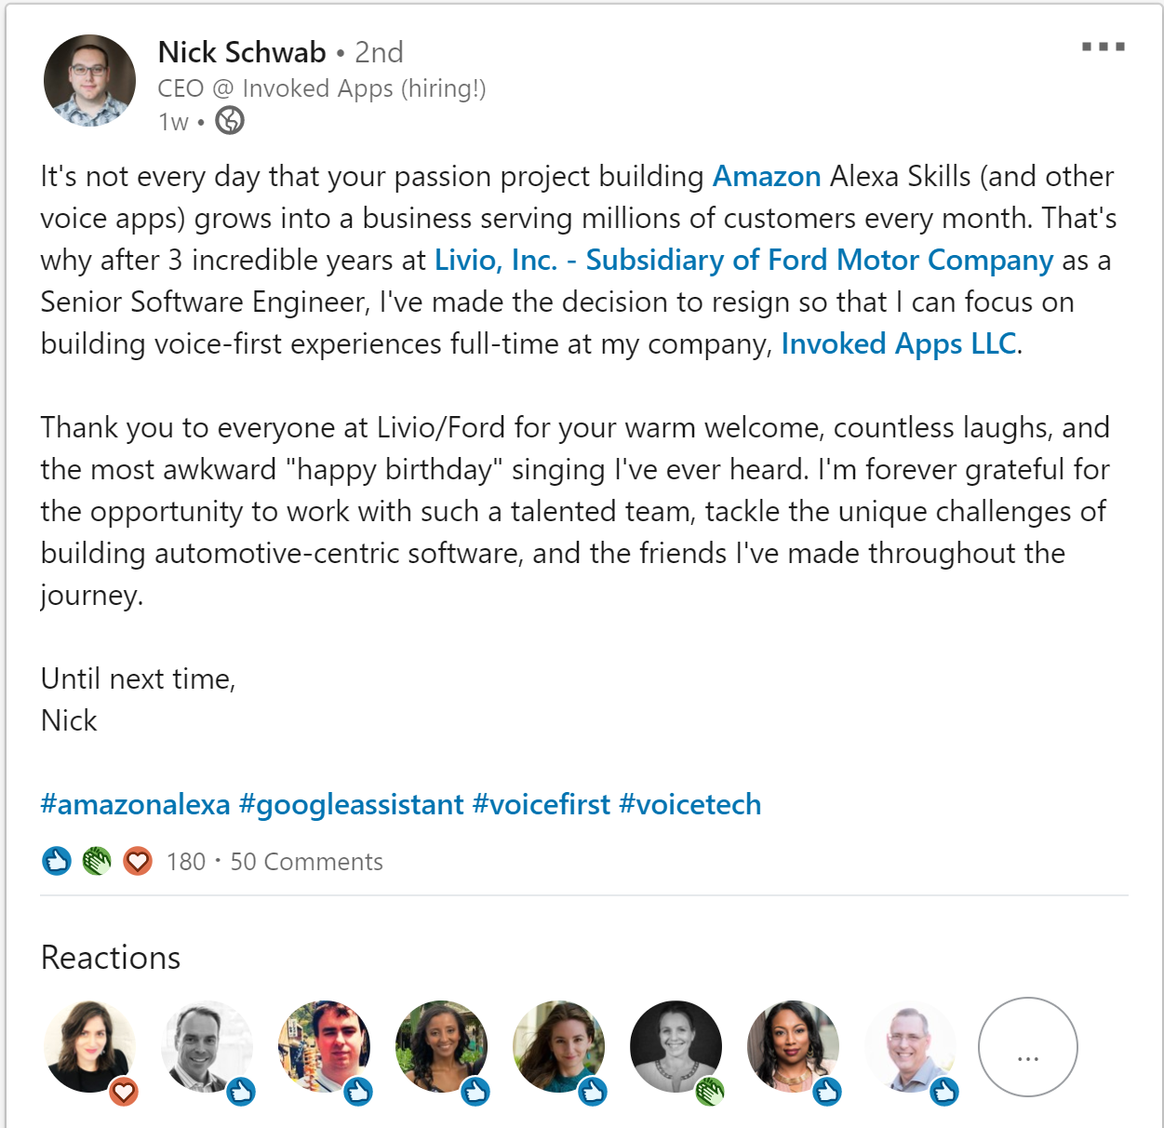Open the Livio, Inc. Ford subsidiary link
The width and height of the screenshot is (1164, 1128).
coord(743,261)
